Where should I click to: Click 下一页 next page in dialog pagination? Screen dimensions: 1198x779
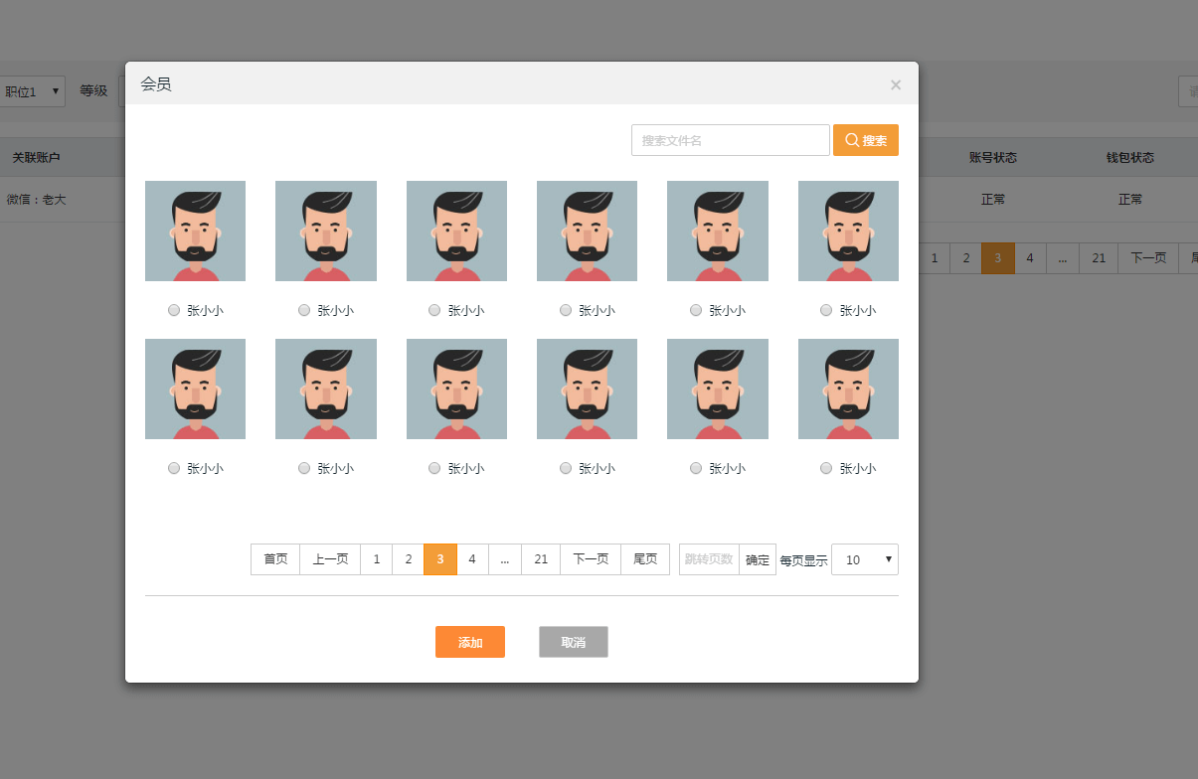591,559
